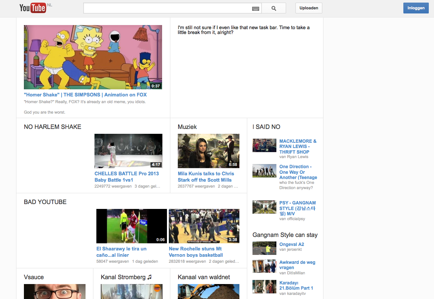Image resolution: width=434 pixels, height=299 pixels.
Task: Click the BAD YOUTUBE section heading
Action: [45, 202]
